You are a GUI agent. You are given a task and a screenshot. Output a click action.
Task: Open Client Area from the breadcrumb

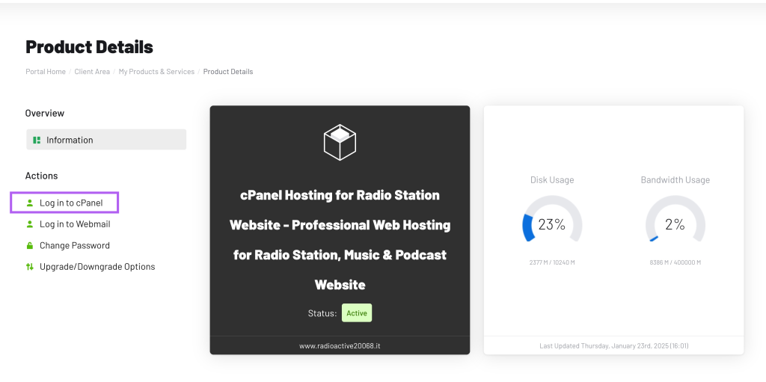tap(92, 72)
